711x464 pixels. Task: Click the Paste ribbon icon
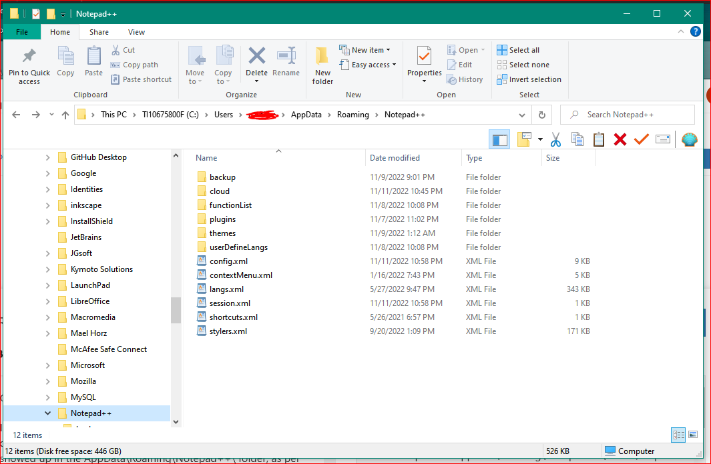pos(94,56)
